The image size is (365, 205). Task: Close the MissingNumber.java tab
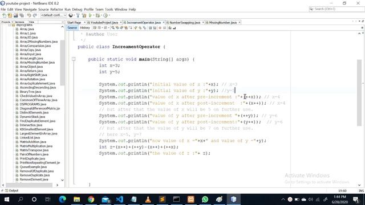coord(240,23)
